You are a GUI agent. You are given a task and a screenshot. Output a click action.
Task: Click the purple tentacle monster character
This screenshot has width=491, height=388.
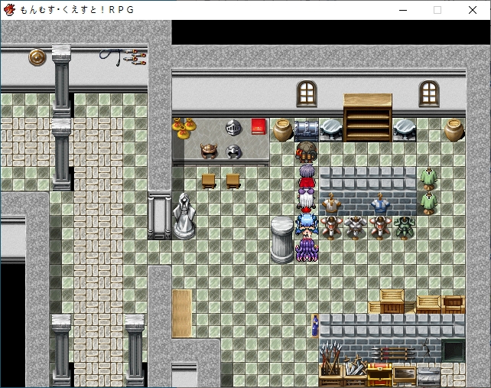(x=307, y=249)
